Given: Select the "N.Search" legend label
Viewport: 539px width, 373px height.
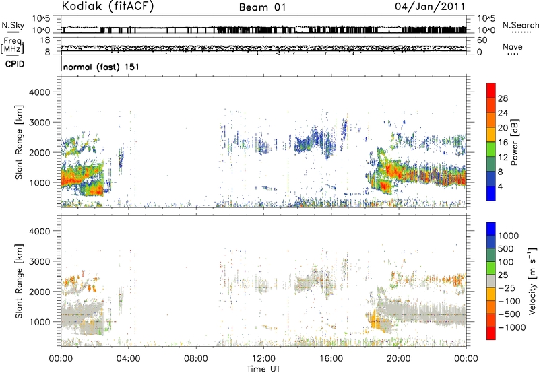Looking at the screenshot, I should tap(521, 25).
